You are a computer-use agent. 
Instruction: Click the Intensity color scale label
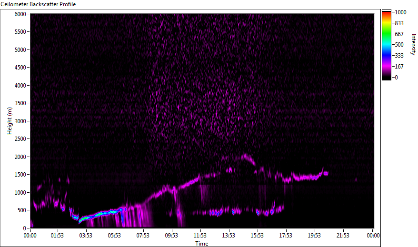tap(413, 44)
